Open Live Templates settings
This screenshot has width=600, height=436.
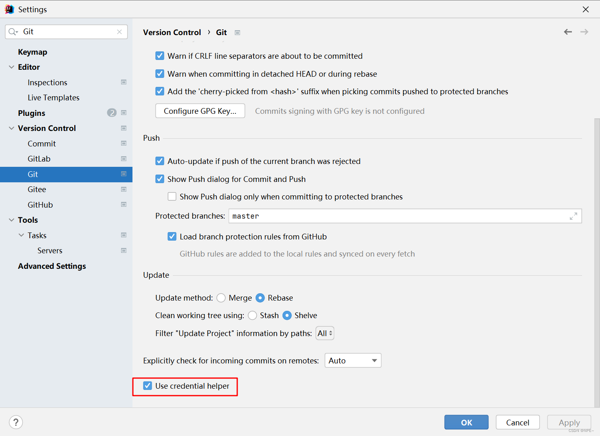[x=53, y=97]
